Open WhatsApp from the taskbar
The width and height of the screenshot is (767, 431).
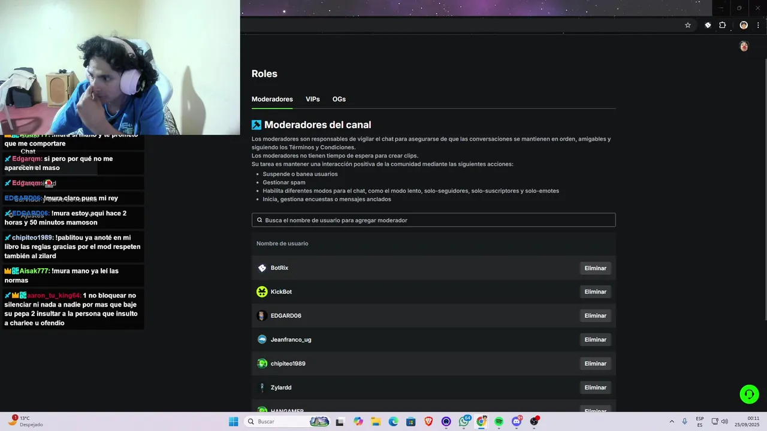pos(464,421)
